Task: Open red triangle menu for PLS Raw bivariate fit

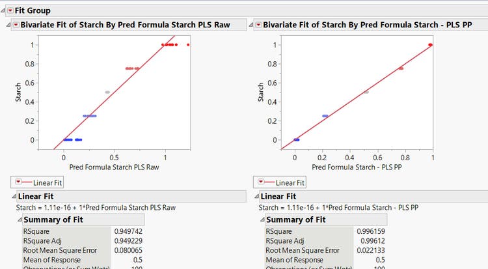Action: pyautogui.click(x=16, y=25)
